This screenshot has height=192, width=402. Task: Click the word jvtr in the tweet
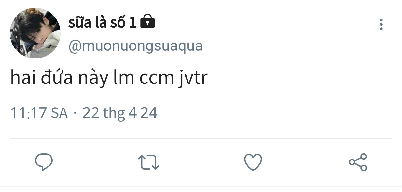coord(193,79)
